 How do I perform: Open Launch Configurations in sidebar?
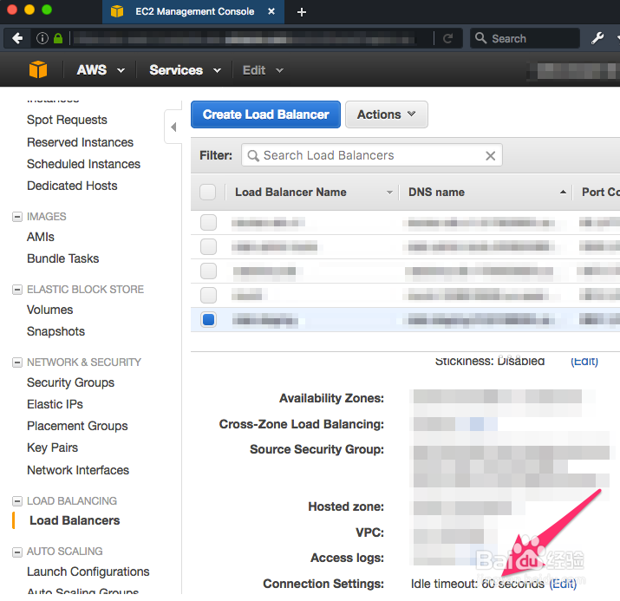pyautogui.click(x=88, y=572)
